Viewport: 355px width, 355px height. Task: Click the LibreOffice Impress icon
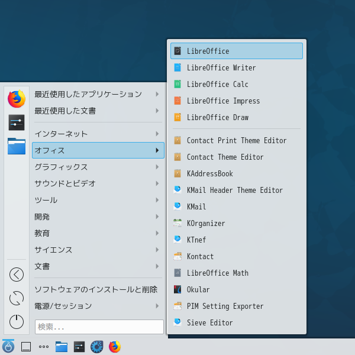177,101
